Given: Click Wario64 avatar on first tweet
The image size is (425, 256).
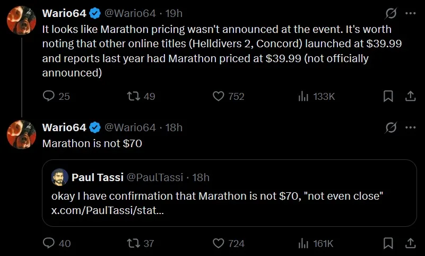Looking at the screenshot, I should tap(21, 20).
